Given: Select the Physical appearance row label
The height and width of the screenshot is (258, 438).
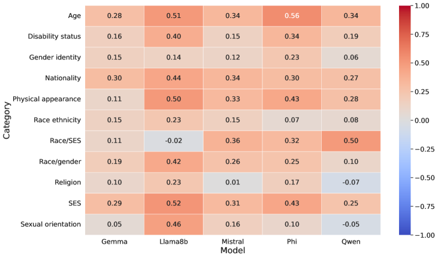Looking at the screenshot, I should pos(46,98).
